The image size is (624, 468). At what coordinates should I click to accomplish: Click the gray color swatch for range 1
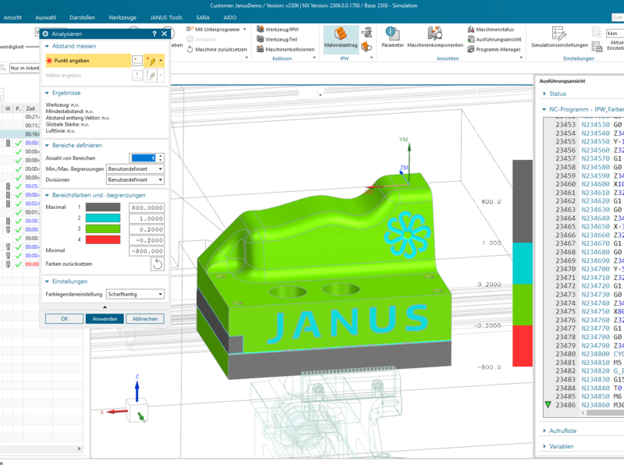point(103,207)
